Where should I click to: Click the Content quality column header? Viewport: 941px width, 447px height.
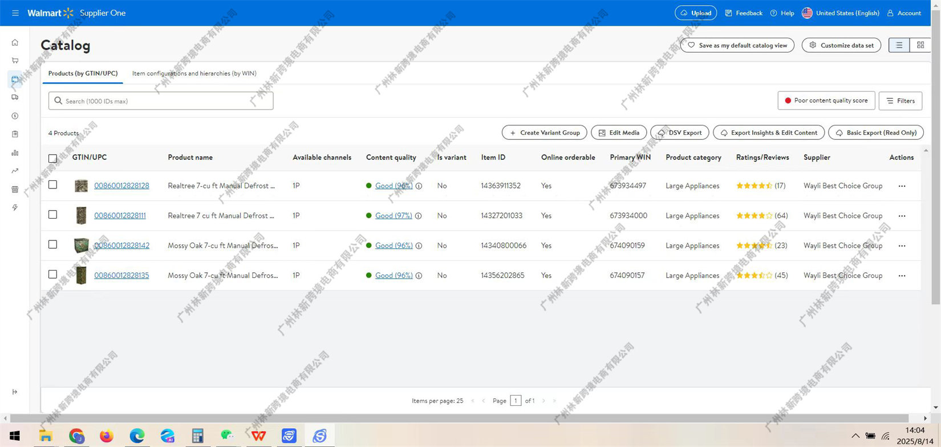[391, 158]
